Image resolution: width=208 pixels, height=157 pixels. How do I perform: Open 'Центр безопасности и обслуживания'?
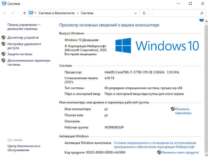(x=24, y=148)
